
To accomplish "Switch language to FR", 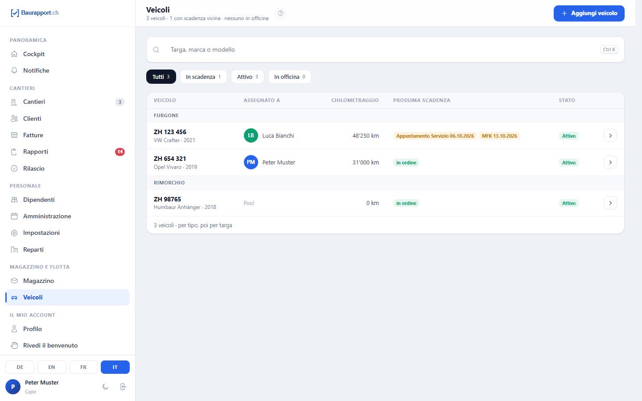I will pyautogui.click(x=83, y=367).
